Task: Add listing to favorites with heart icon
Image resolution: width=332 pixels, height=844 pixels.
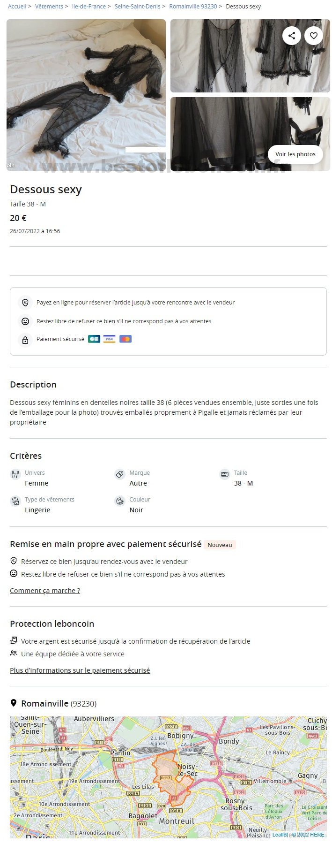Action: click(x=314, y=35)
